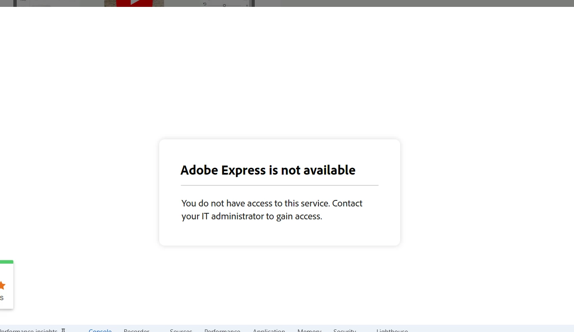Switch to the Console tab in DevTools
The width and height of the screenshot is (574, 332).
click(x=100, y=330)
